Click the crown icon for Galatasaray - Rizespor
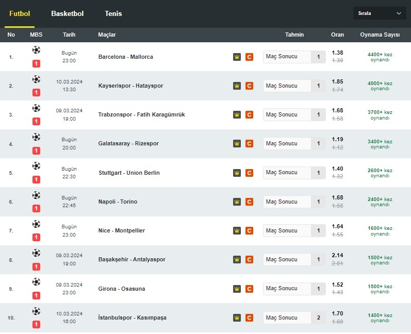 [237, 144]
